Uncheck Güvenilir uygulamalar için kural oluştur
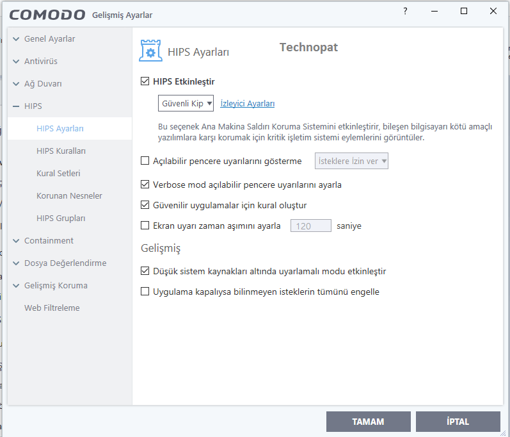 [x=145, y=205]
